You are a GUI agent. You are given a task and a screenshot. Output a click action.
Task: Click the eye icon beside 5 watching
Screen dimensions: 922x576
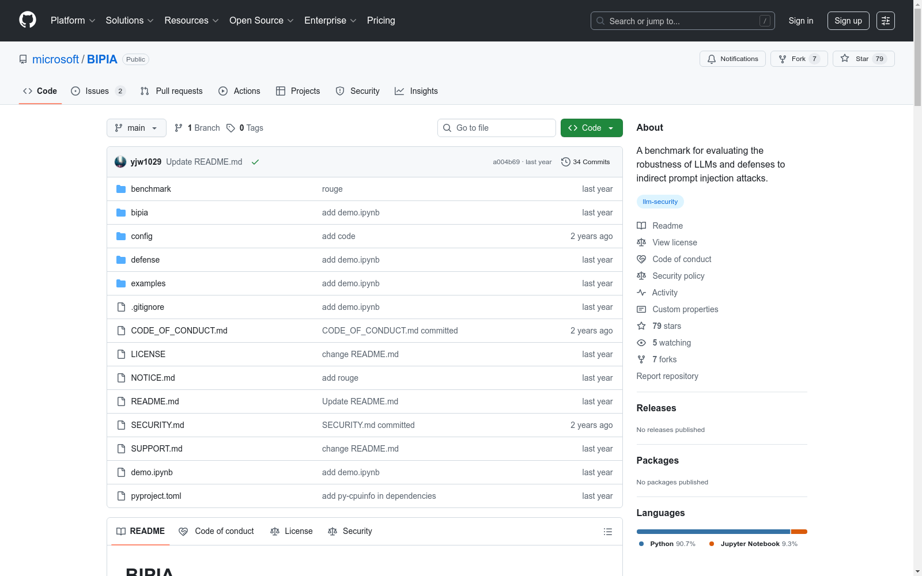point(641,343)
